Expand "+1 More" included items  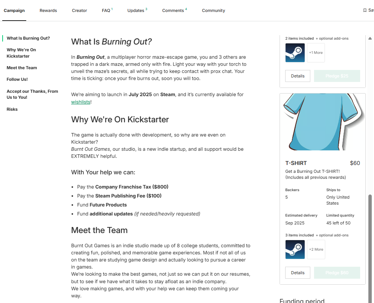coord(316,53)
